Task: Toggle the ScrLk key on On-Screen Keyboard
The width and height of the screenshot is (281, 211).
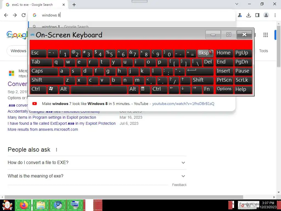Action: point(243,80)
